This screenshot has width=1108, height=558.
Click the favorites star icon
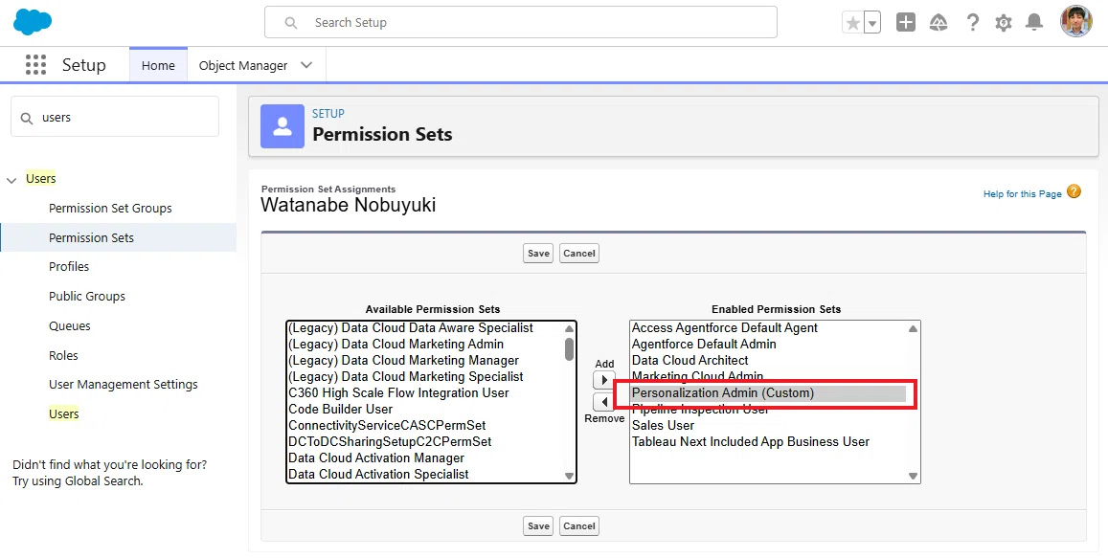[853, 23]
